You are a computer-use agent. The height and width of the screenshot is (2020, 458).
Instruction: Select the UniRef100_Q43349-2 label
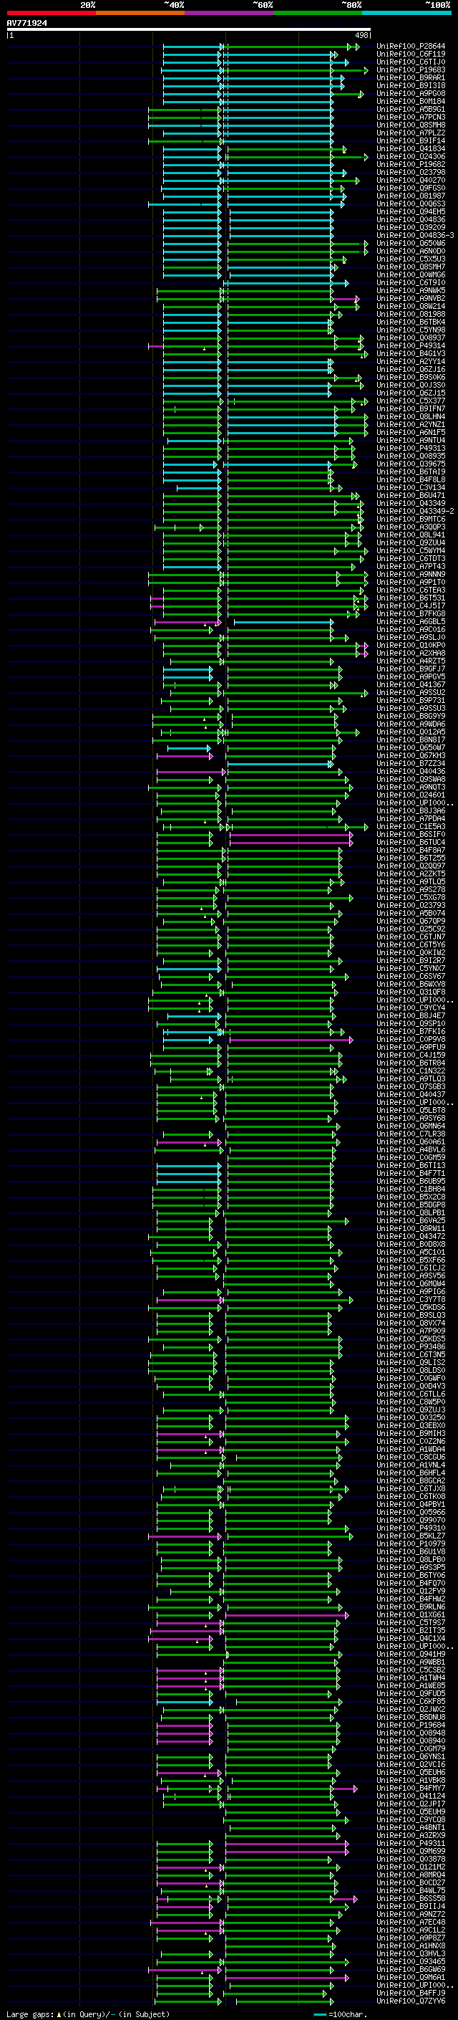coord(416,512)
